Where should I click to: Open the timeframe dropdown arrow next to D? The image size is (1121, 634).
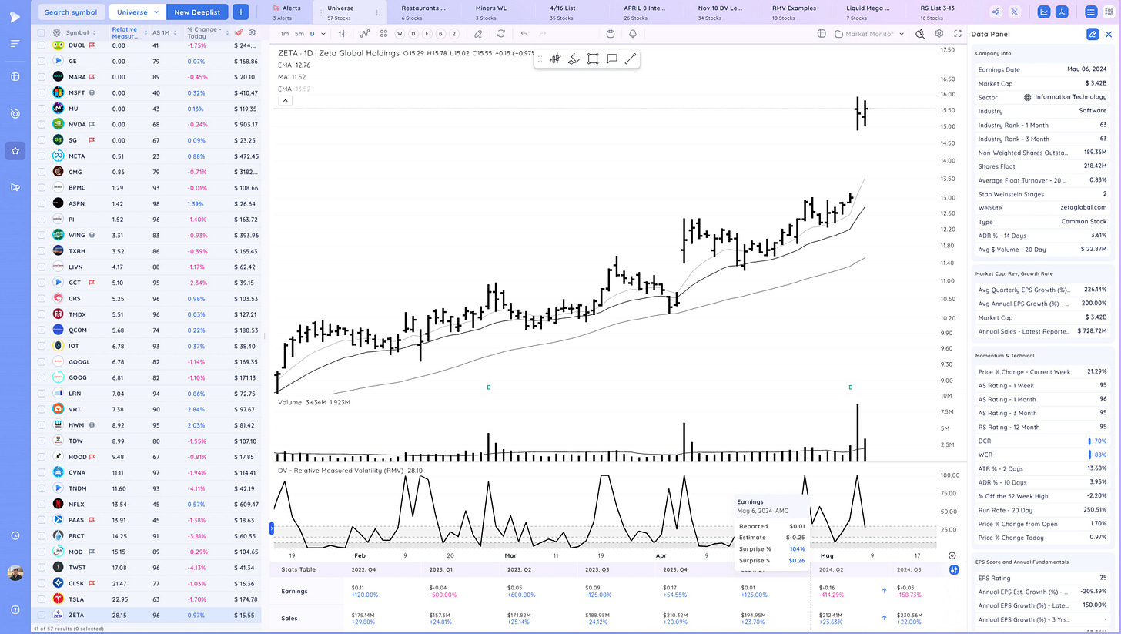click(323, 34)
